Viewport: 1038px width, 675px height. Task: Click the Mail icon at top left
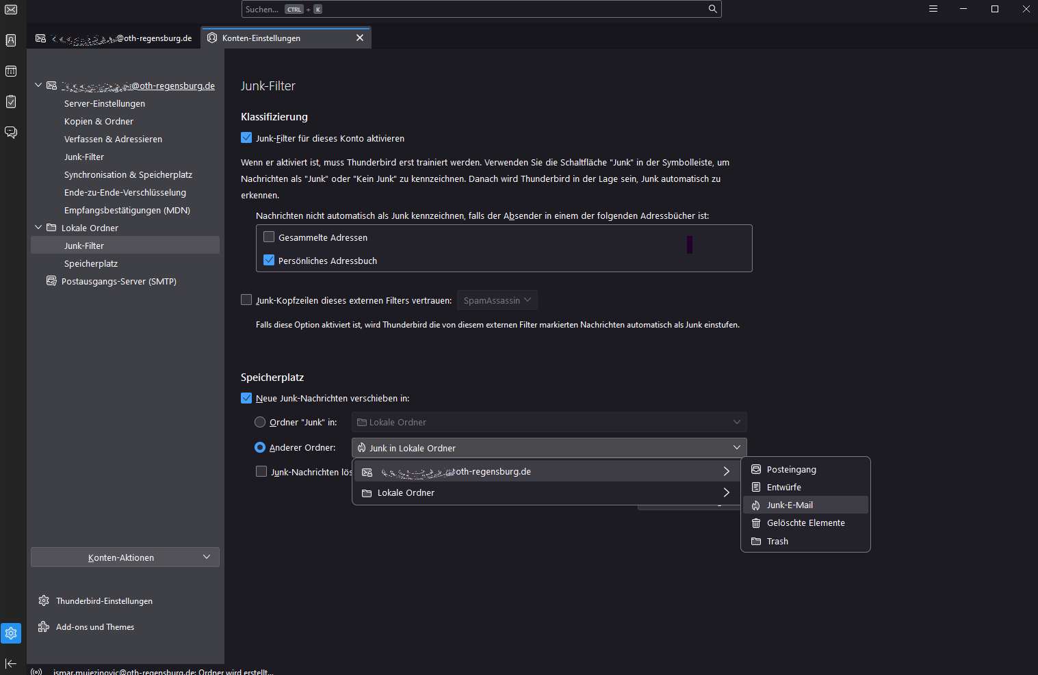(x=11, y=10)
